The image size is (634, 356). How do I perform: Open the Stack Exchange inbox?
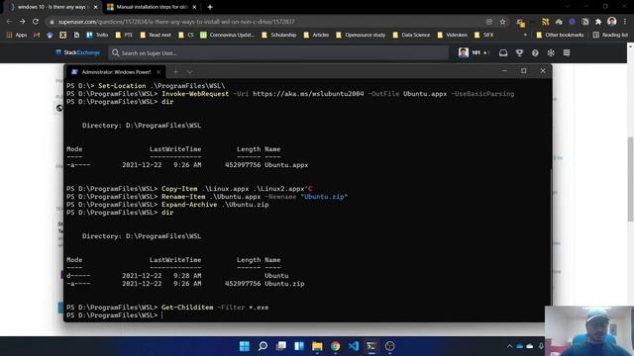click(503, 52)
